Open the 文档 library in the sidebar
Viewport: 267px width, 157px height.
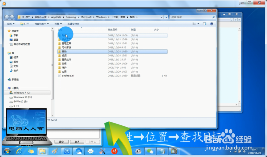(14, 66)
